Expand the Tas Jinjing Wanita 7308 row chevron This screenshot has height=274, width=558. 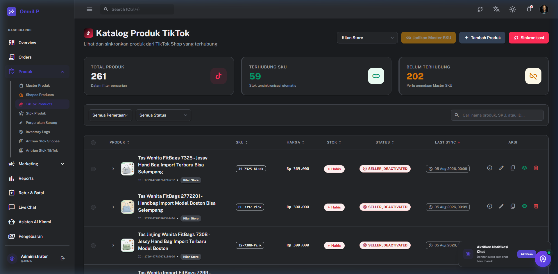[x=113, y=245]
